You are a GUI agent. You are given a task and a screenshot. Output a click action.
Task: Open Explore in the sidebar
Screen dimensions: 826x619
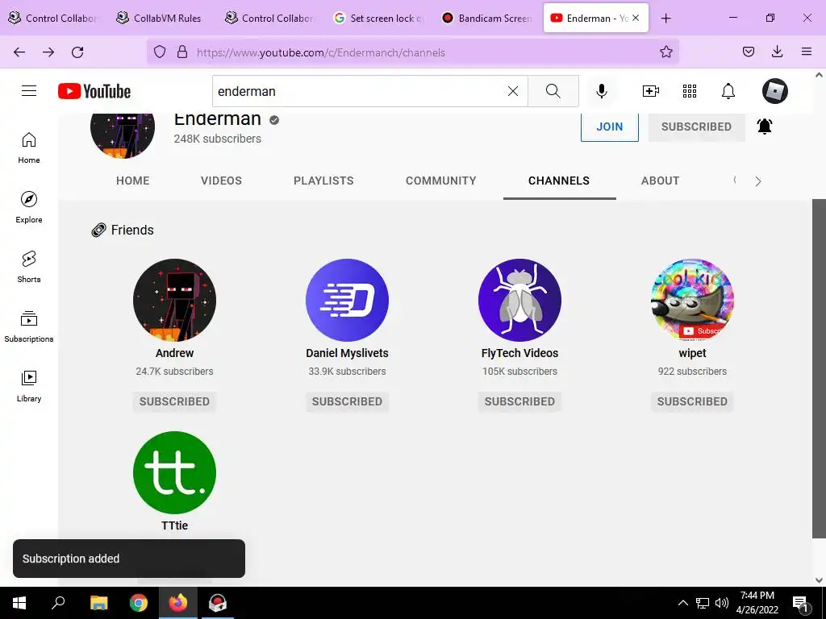tap(29, 207)
